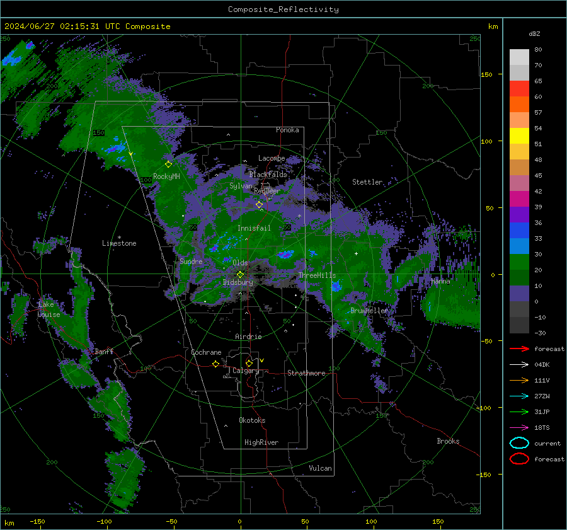Click the cyan 27ZW arrow icon

[x=519, y=396]
